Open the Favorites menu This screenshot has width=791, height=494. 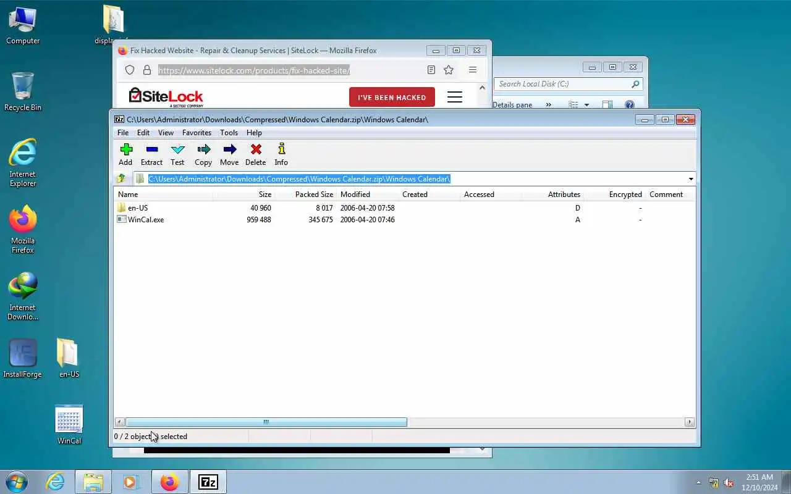[197, 133]
